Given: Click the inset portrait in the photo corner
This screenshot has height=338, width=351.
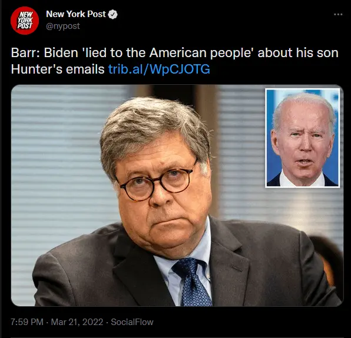Looking at the screenshot, I should click(303, 138).
